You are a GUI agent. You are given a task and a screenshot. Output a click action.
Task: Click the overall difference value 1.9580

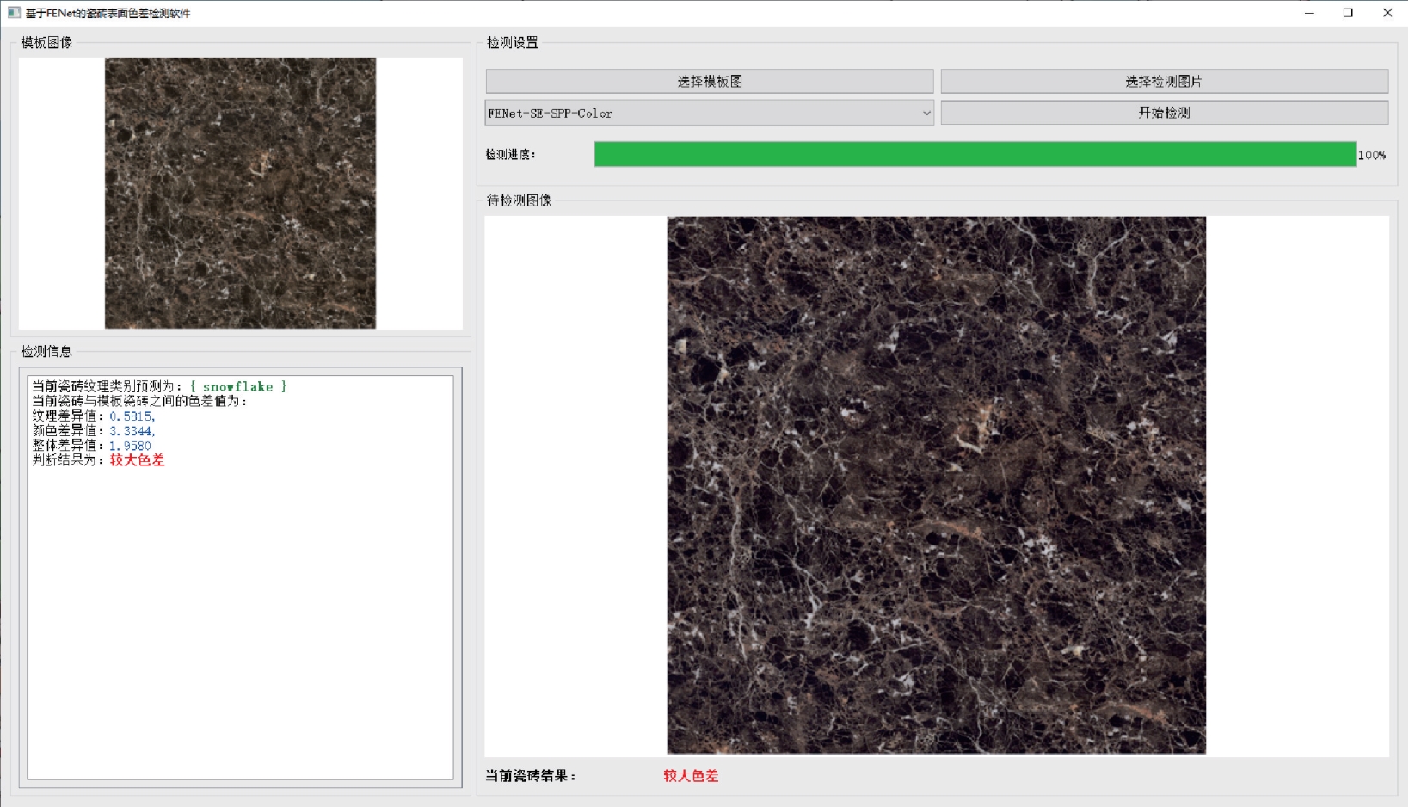(x=130, y=446)
